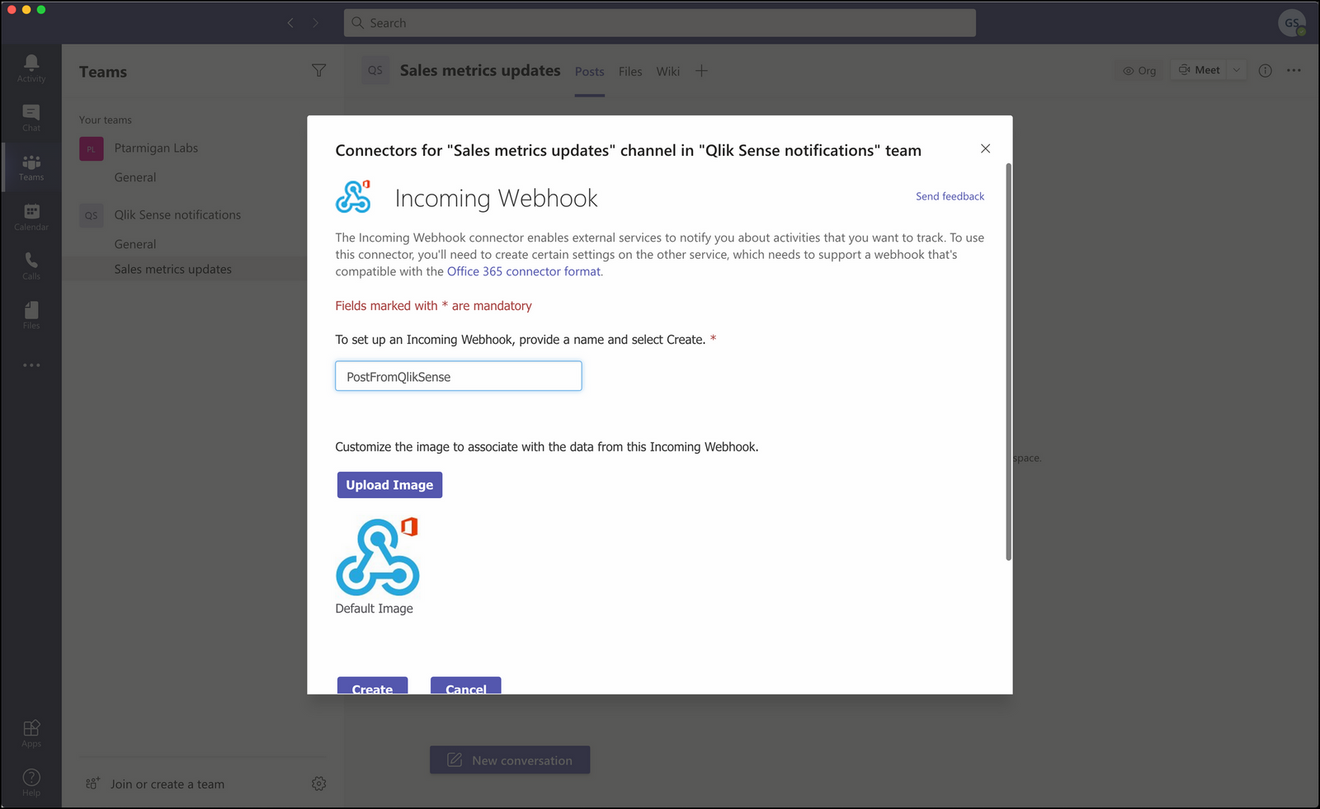Click the Create button
The width and height of the screenshot is (1320, 809).
point(372,687)
